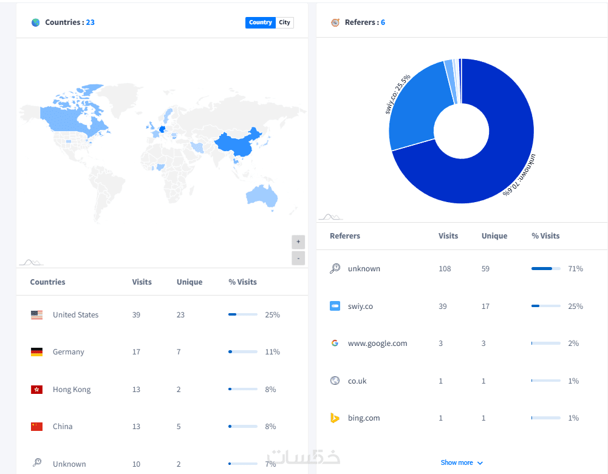The image size is (608, 474).
Task: Click the Google logo icon
Action: (x=335, y=343)
